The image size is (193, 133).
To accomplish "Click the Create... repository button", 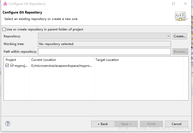I will [180, 36].
